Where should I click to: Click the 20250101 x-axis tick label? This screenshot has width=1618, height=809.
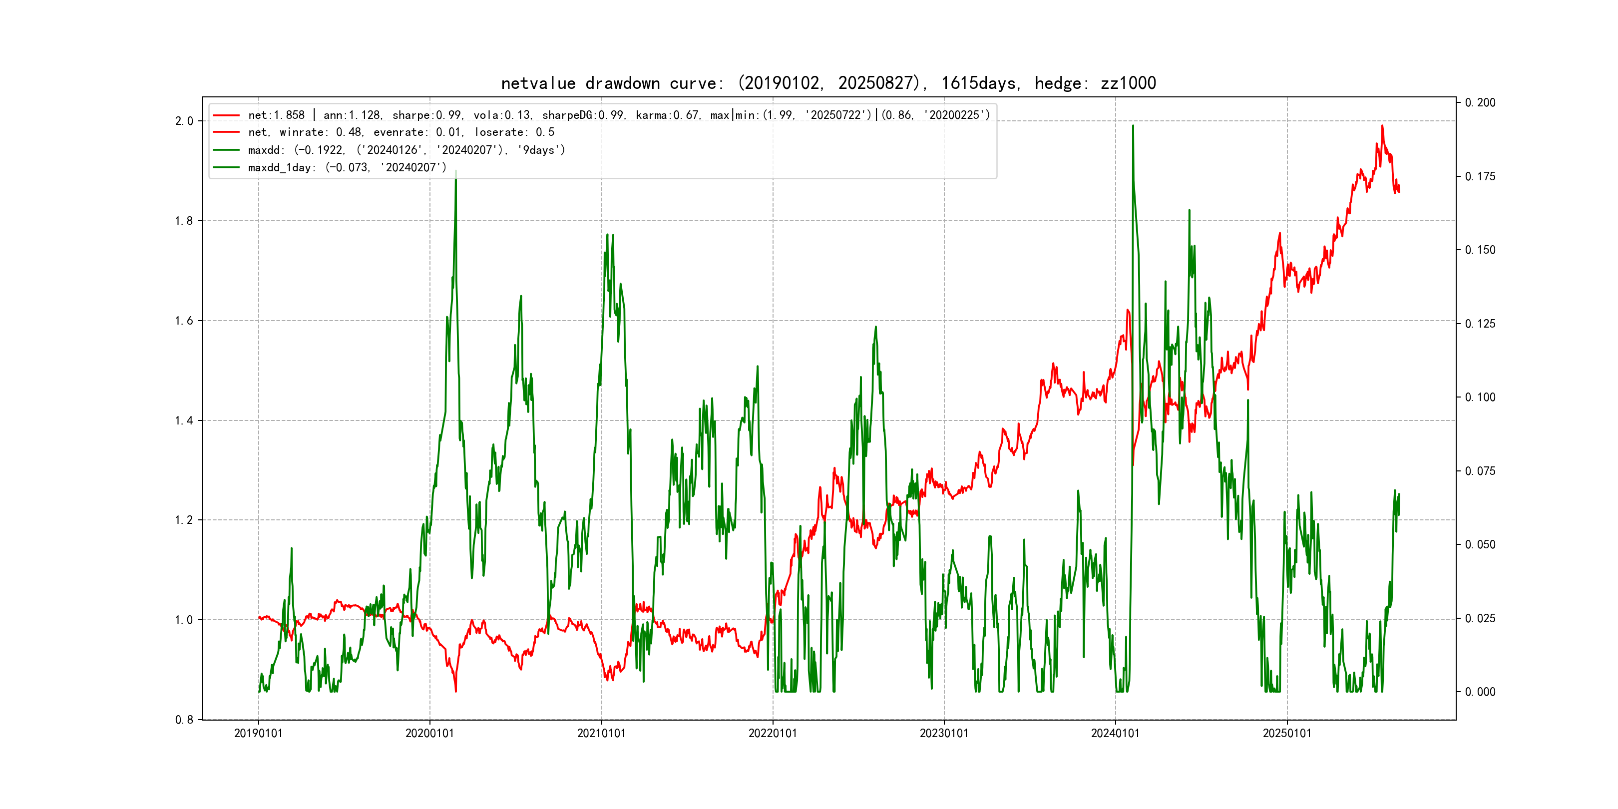coord(1287,734)
